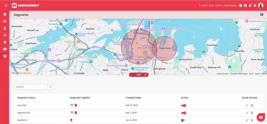The width and height of the screenshot is (267, 124).
Task: Select the new hills row name
Action: click(x=21, y=105)
